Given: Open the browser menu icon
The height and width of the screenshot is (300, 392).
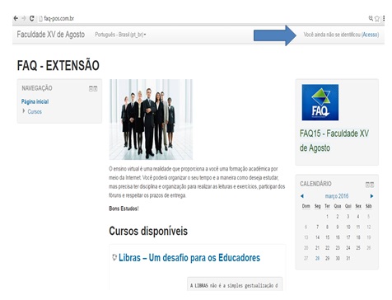Looking at the screenshot, I should point(383,18).
